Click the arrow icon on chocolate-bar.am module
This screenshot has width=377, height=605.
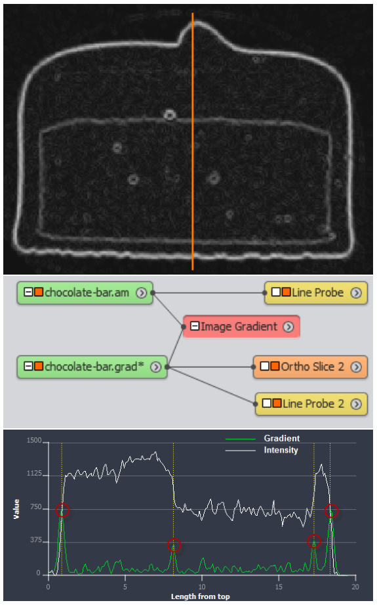click(x=142, y=293)
